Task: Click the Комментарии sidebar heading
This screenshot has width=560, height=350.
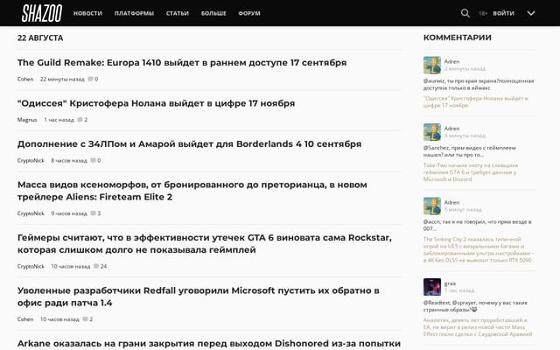Action: 458,38
